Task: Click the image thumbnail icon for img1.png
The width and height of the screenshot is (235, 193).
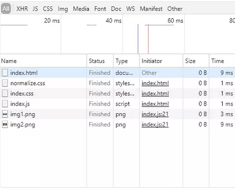Action: pos(5,114)
